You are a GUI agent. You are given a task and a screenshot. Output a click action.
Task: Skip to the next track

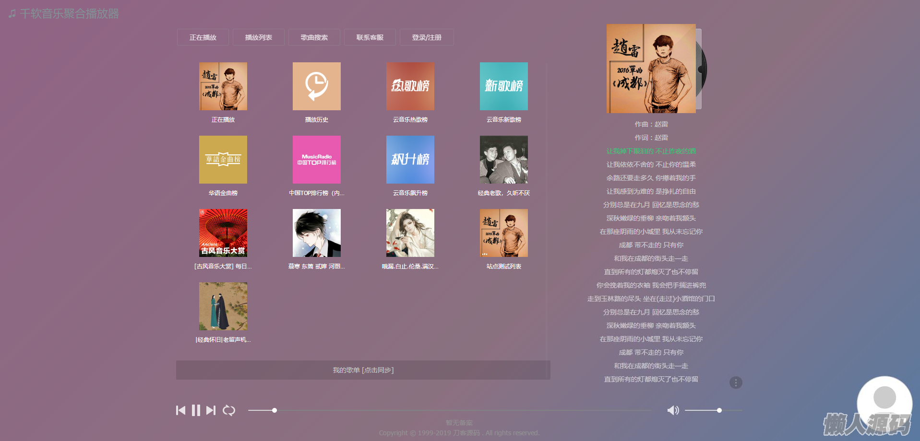[x=211, y=410]
